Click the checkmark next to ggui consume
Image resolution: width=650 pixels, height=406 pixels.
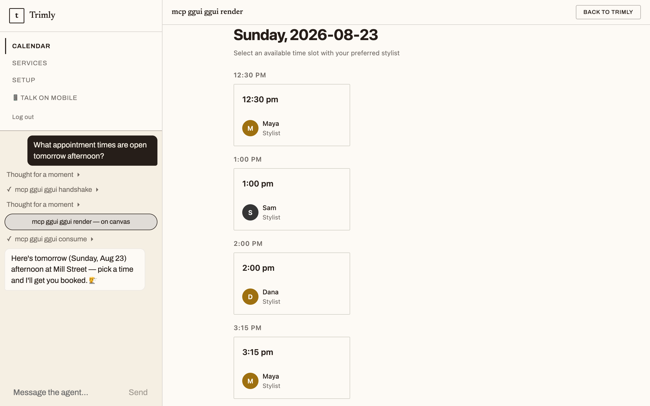tap(9, 239)
